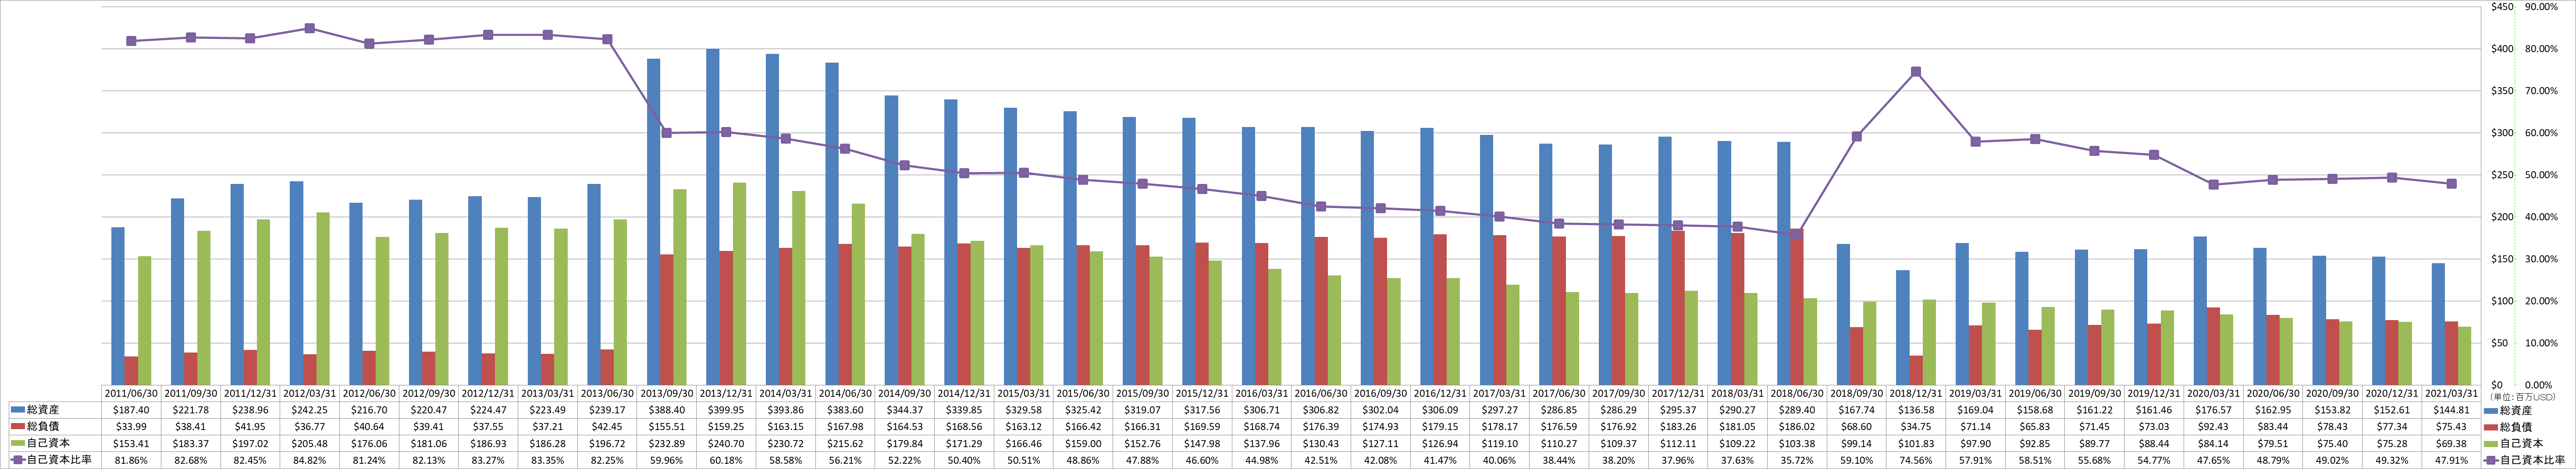2576x469 pixels.
Task: Select the green 自己資本 swatch in chart legend
Action: click(x=2492, y=444)
